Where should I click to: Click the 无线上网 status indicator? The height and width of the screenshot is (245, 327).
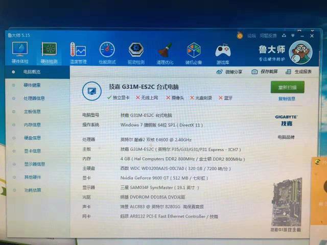pyautogui.click(x=147, y=97)
